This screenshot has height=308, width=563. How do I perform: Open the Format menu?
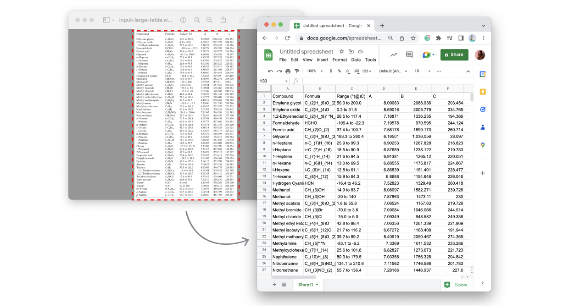tap(340, 60)
